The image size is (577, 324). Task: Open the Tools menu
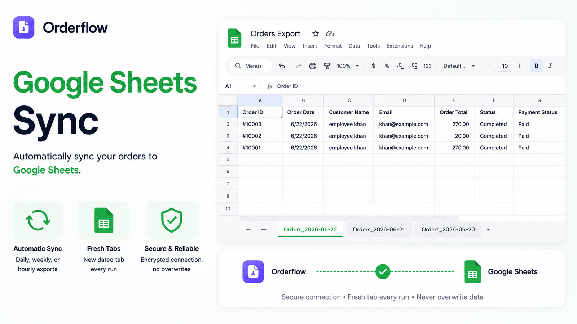tap(373, 46)
